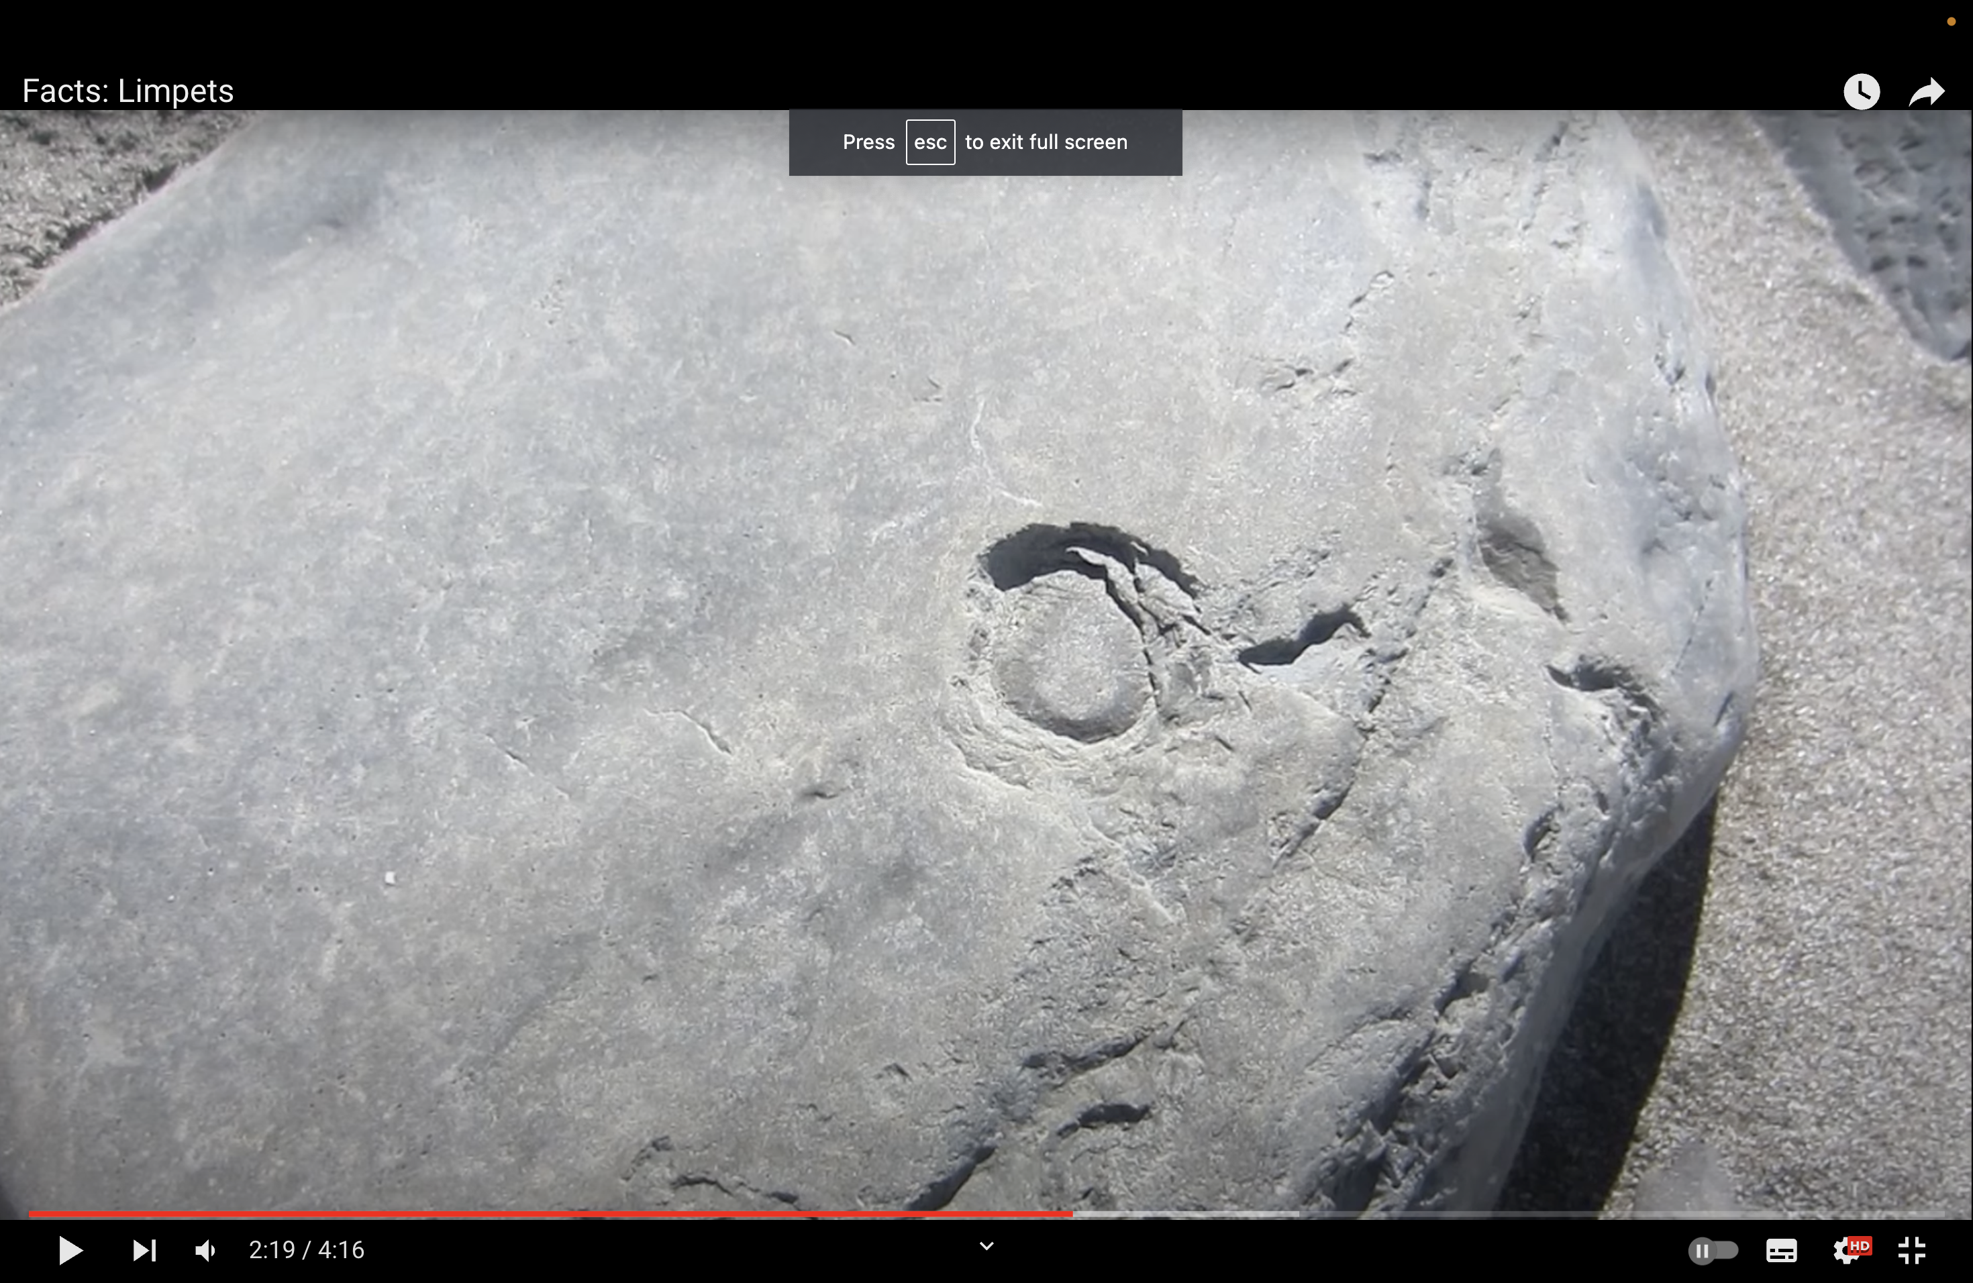Toggle the autoplay switch

pos(1713,1250)
